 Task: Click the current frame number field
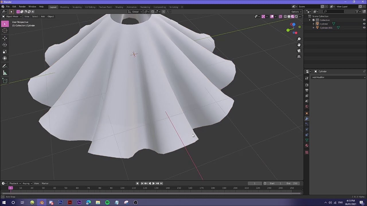click(x=254, y=183)
